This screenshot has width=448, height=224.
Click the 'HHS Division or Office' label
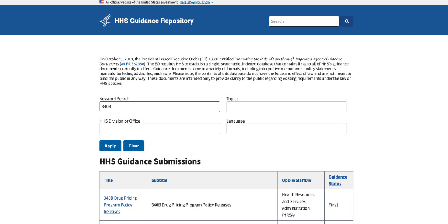pos(120,121)
